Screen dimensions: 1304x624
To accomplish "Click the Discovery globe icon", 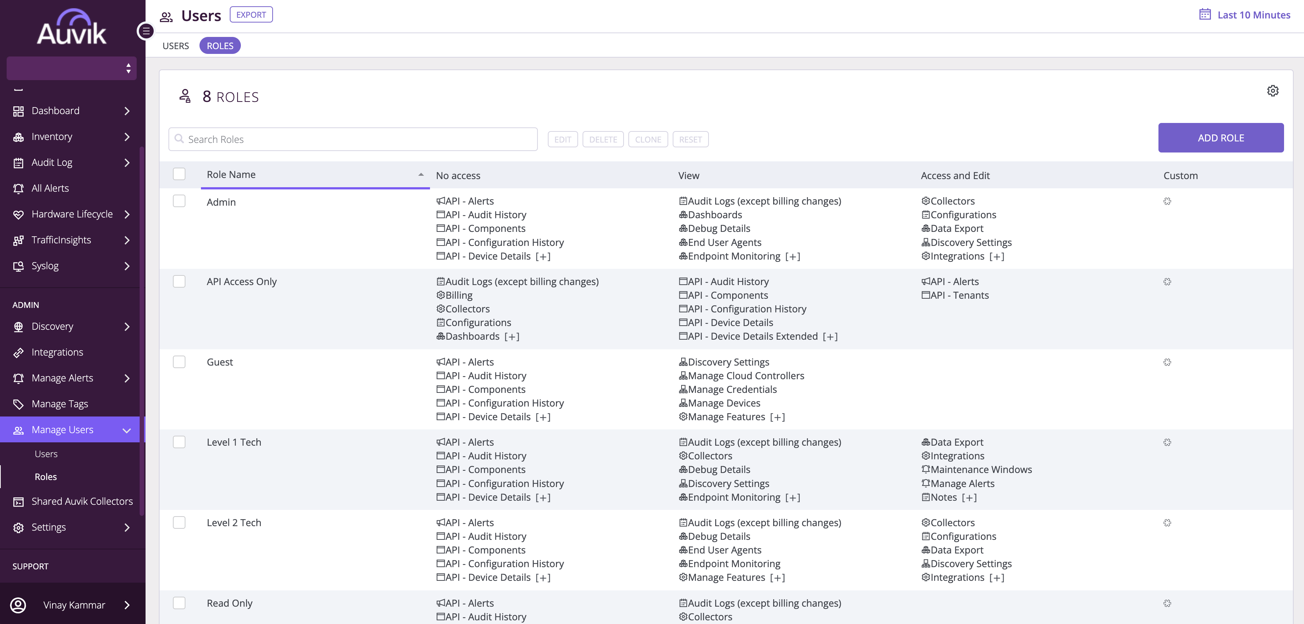I will (18, 326).
